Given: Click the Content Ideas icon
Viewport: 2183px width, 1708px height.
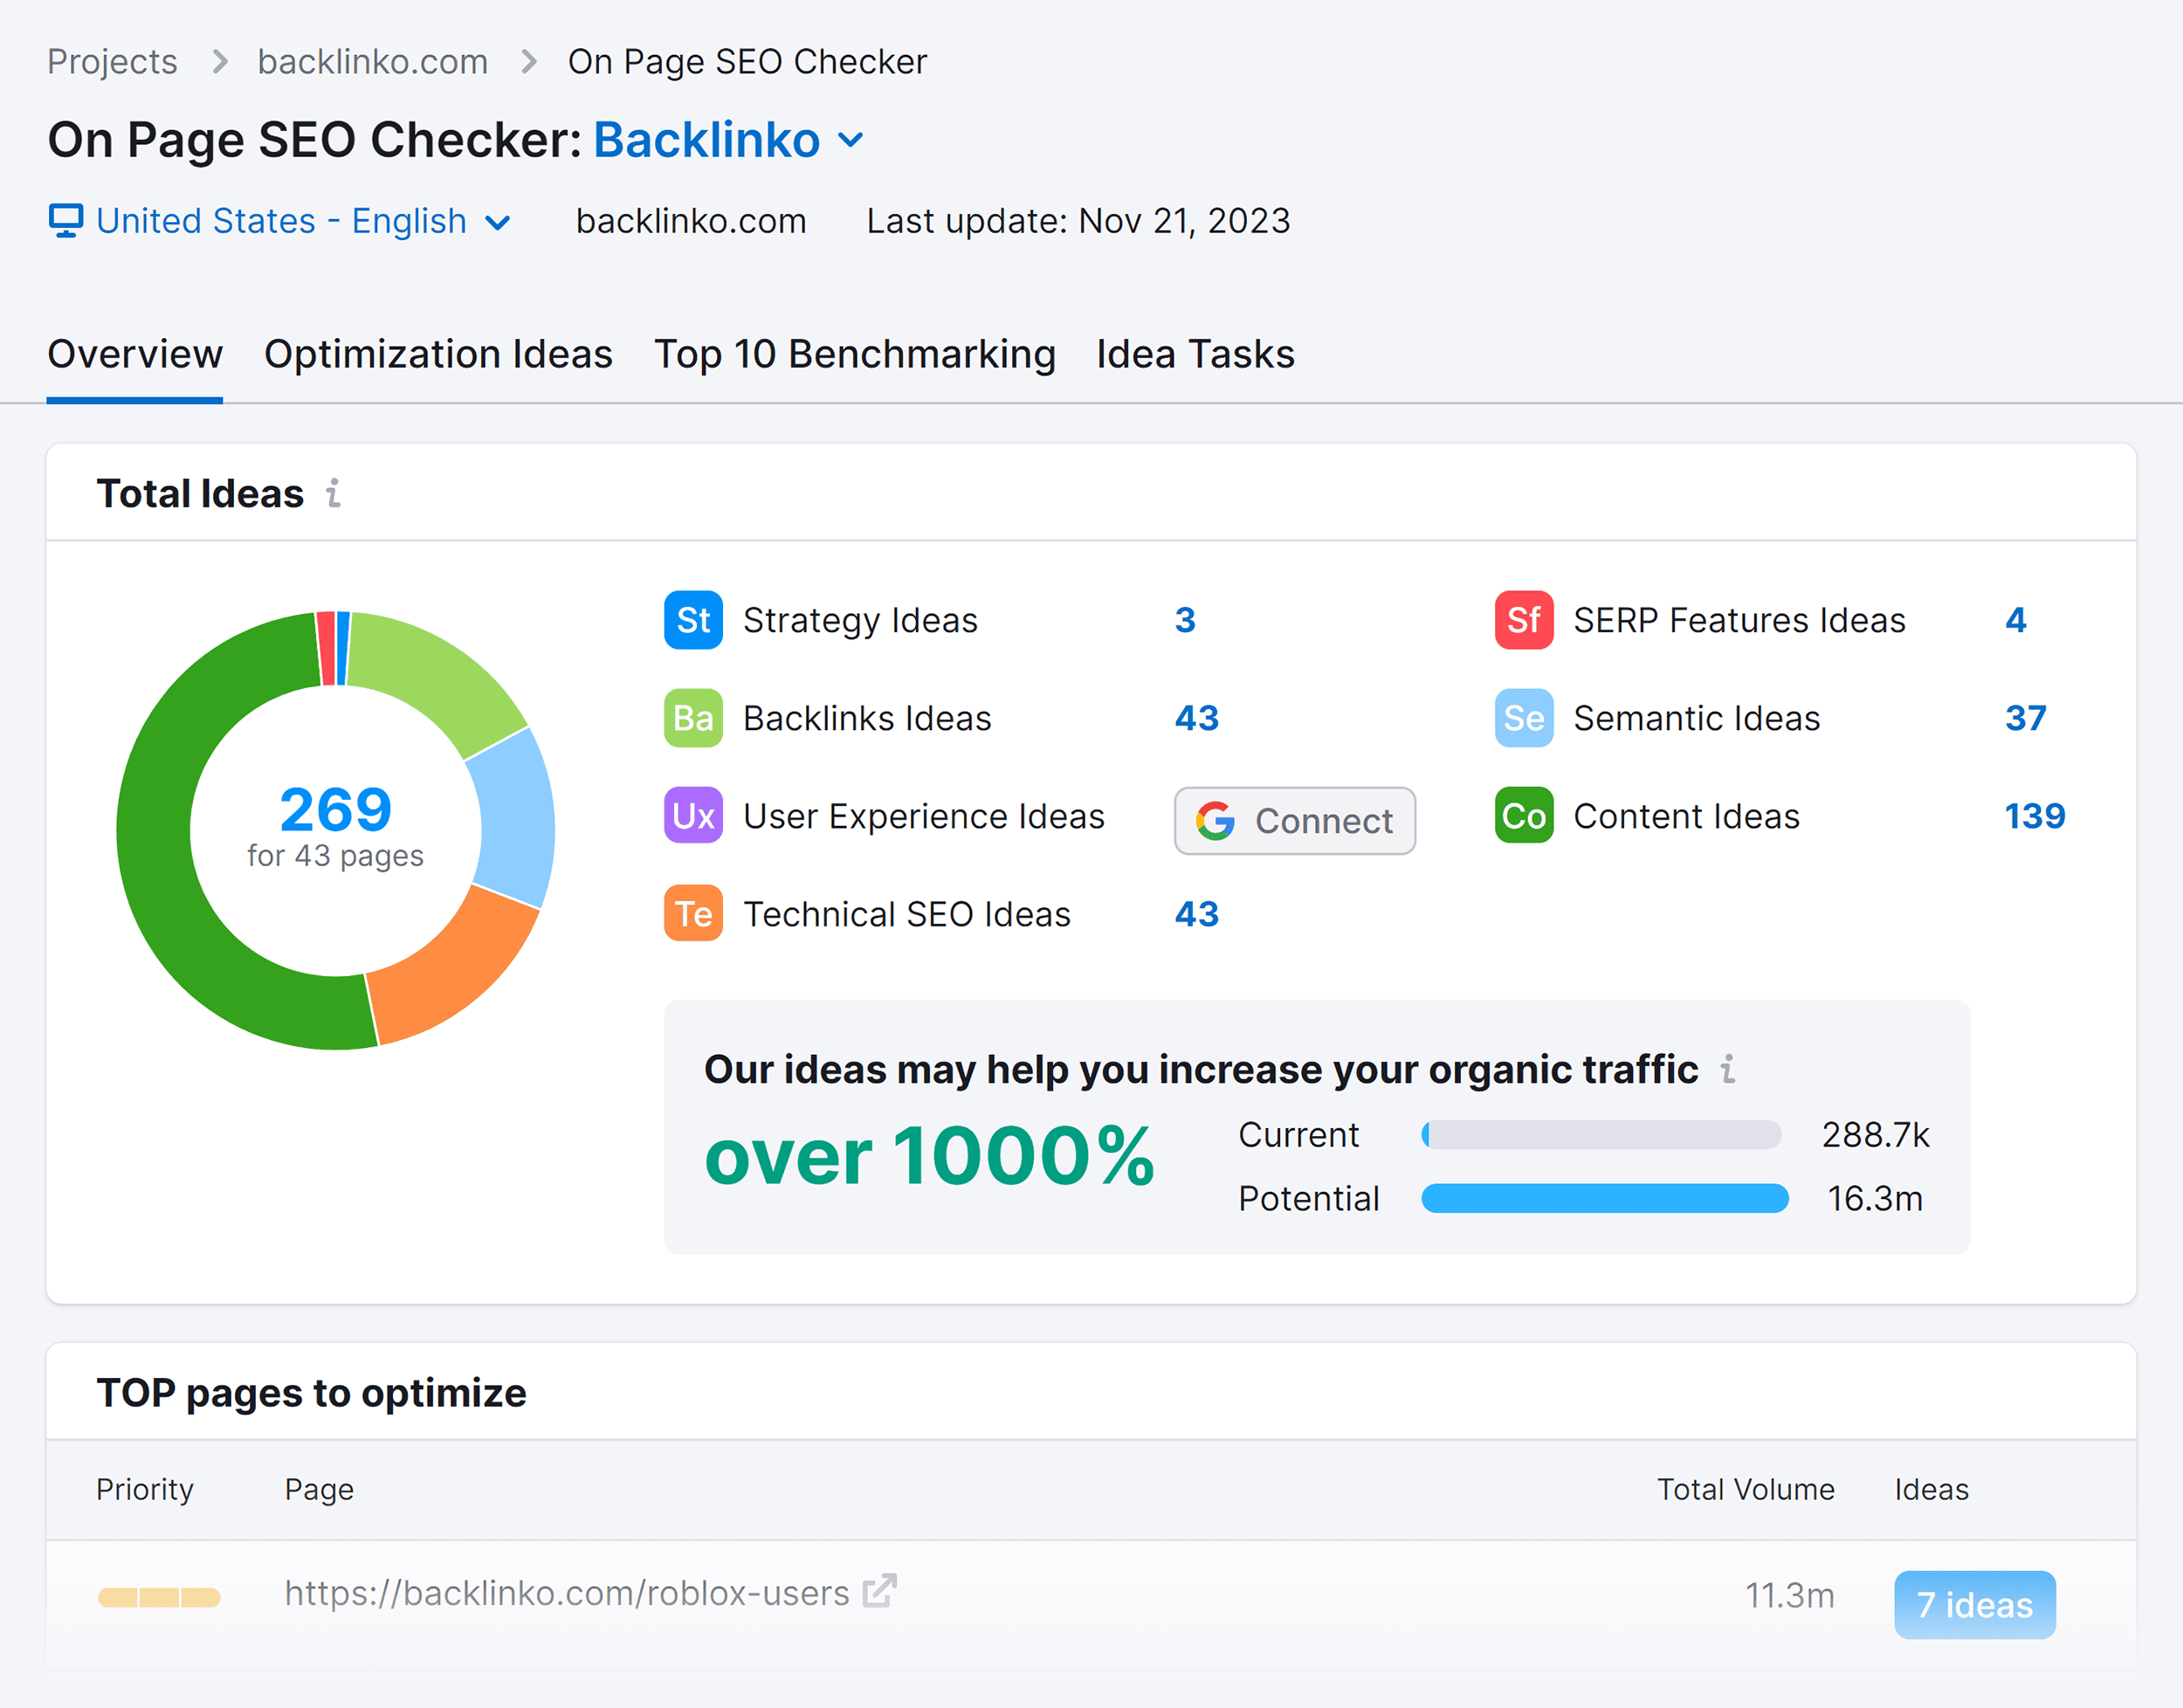Looking at the screenshot, I should [x=1520, y=816].
